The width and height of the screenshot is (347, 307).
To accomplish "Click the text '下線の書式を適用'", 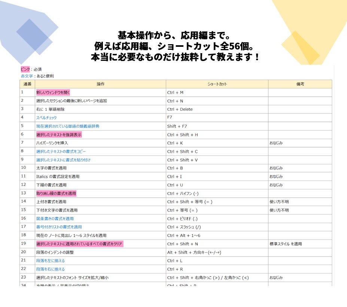I will point(51,185).
